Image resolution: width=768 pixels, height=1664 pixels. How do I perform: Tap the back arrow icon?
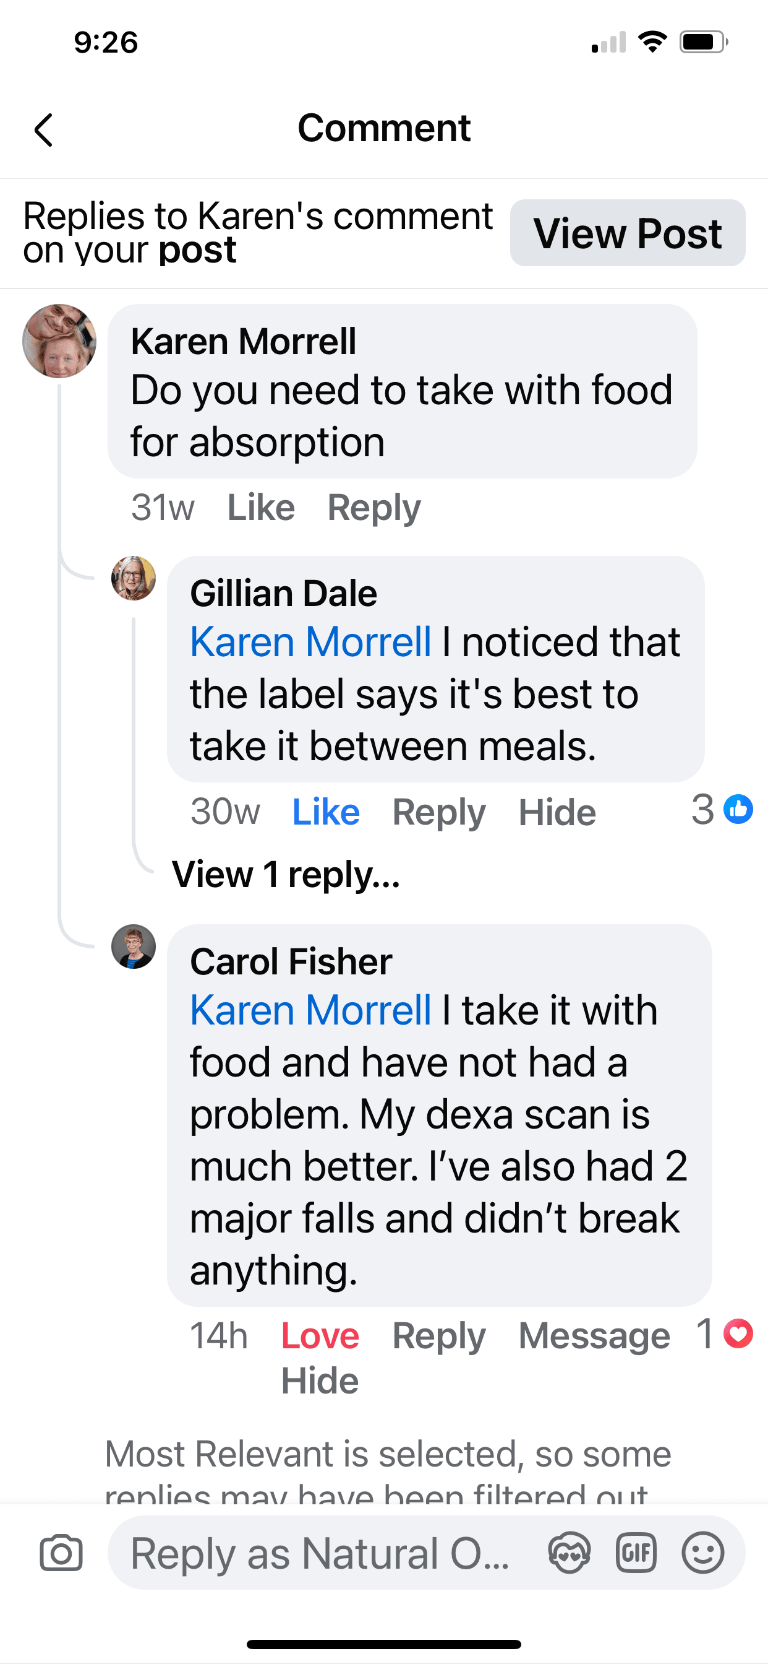(44, 130)
